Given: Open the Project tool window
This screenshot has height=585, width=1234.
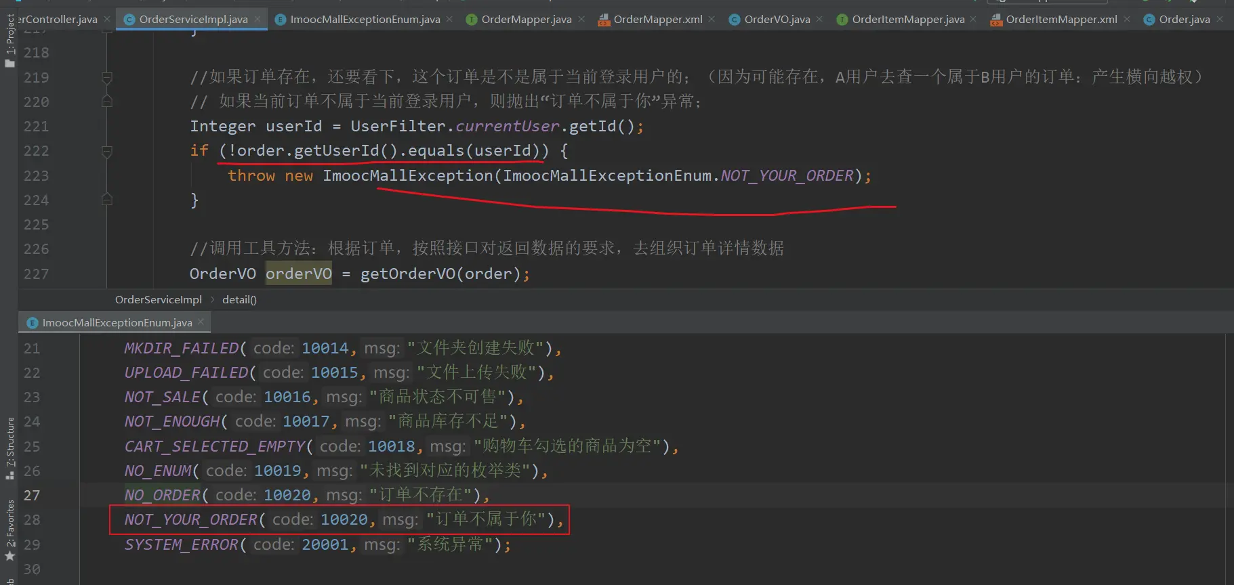Looking at the screenshot, I should [9, 40].
